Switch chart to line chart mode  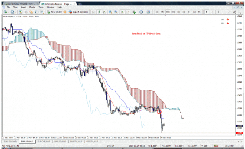click(x=104, y=12)
